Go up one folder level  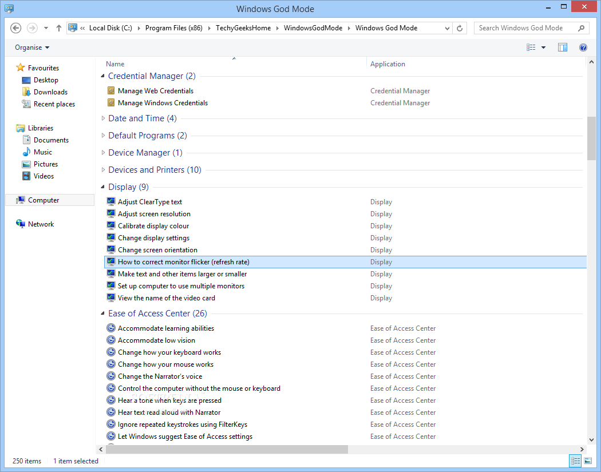tap(58, 28)
